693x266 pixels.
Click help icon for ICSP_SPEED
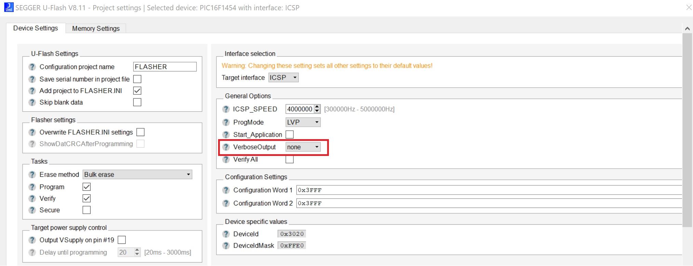coord(226,109)
